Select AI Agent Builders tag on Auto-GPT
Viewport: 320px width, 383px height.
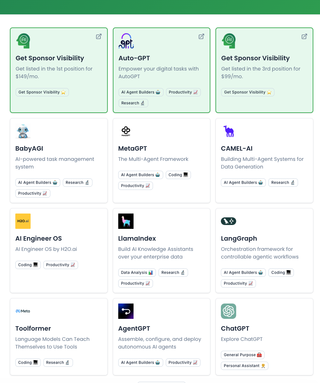(x=141, y=92)
